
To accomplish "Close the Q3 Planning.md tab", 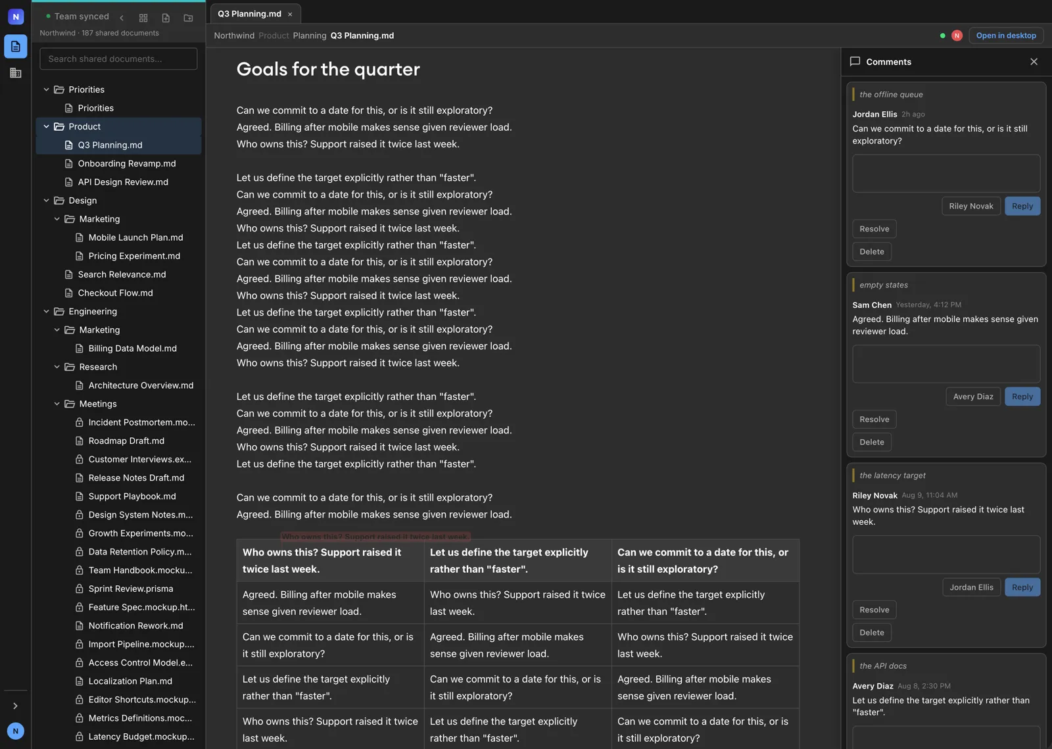I will click(290, 14).
